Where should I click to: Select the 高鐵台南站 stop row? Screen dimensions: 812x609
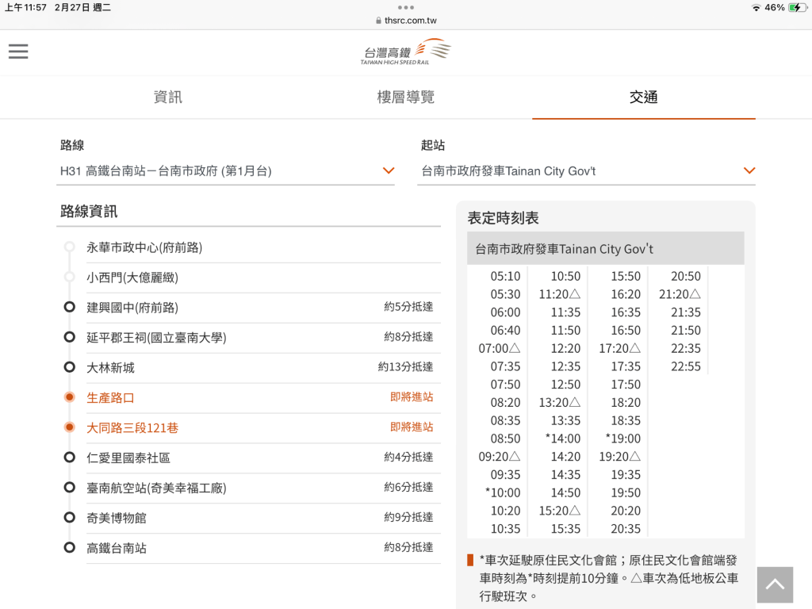117,548
